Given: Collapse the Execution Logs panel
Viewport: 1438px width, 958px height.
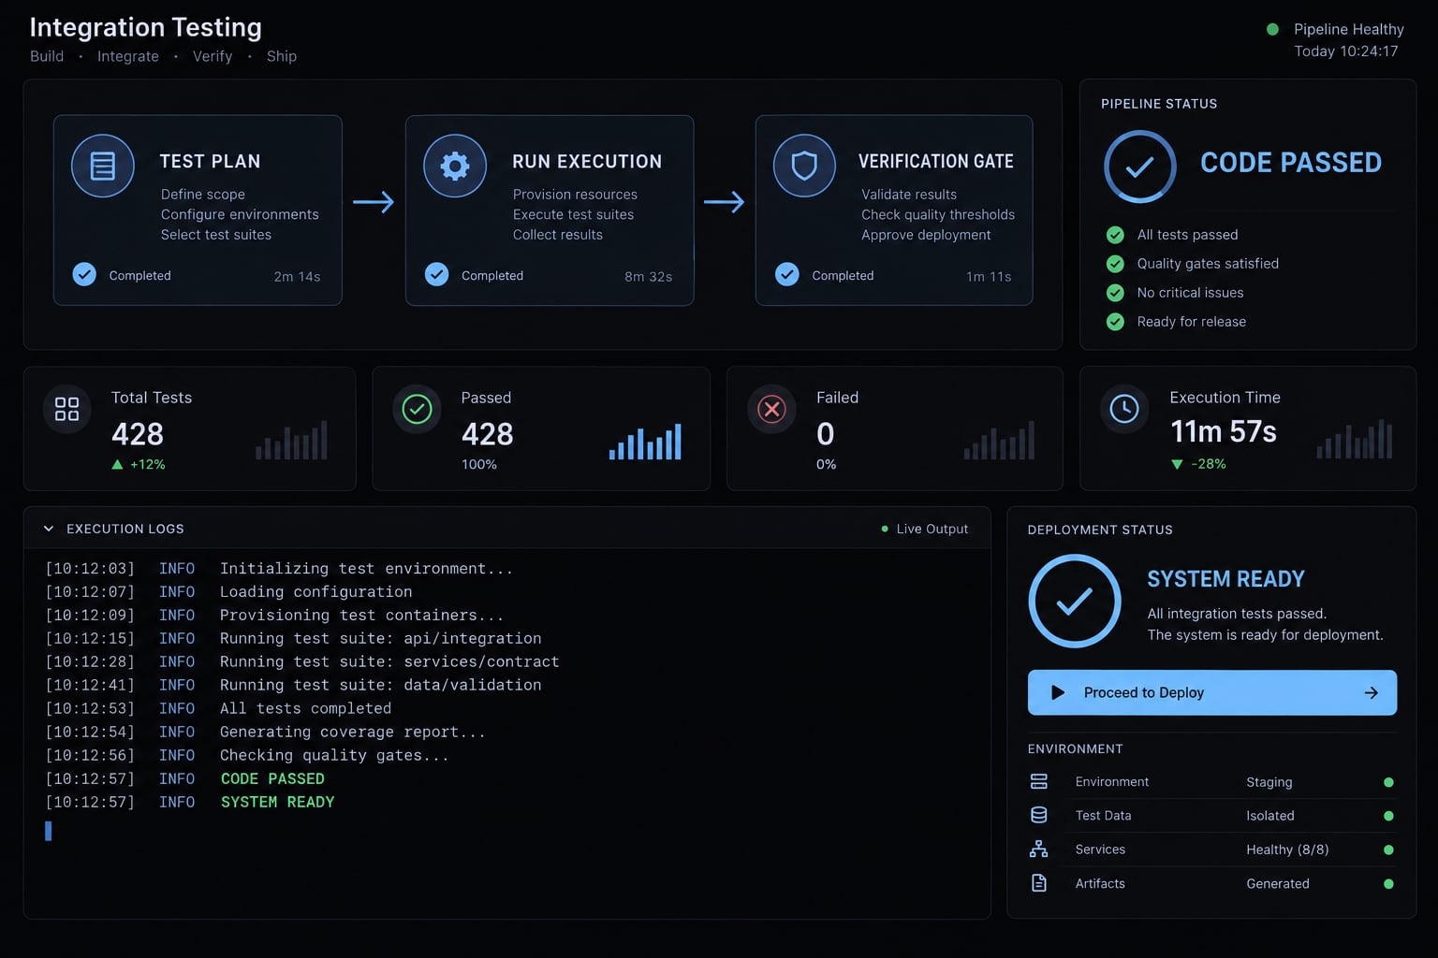Looking at the screenshot, I should click(49, 529).
